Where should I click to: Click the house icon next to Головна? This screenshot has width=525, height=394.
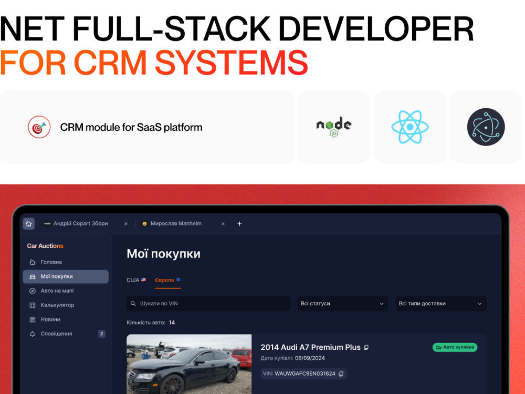coord(33,262)
